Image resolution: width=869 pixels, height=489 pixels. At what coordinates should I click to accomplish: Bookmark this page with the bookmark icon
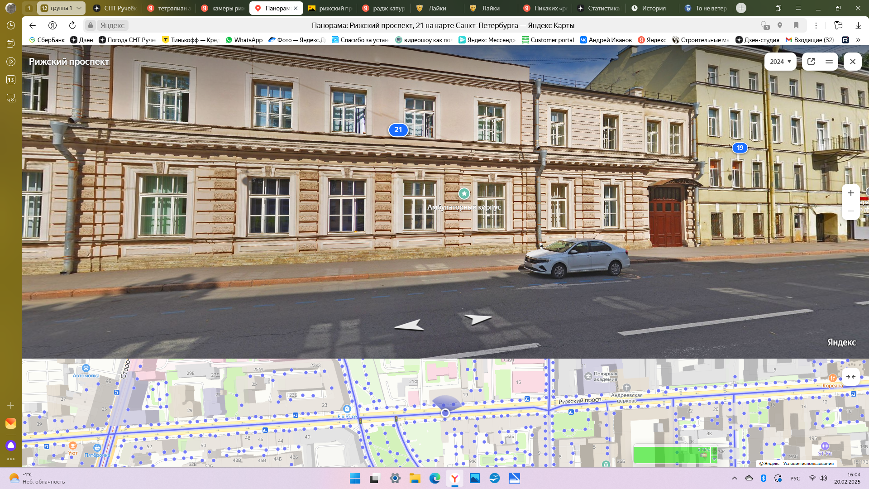pos(796,25)
